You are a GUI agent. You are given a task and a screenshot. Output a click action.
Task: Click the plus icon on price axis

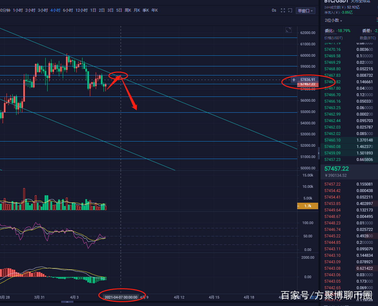coord(294,80)
